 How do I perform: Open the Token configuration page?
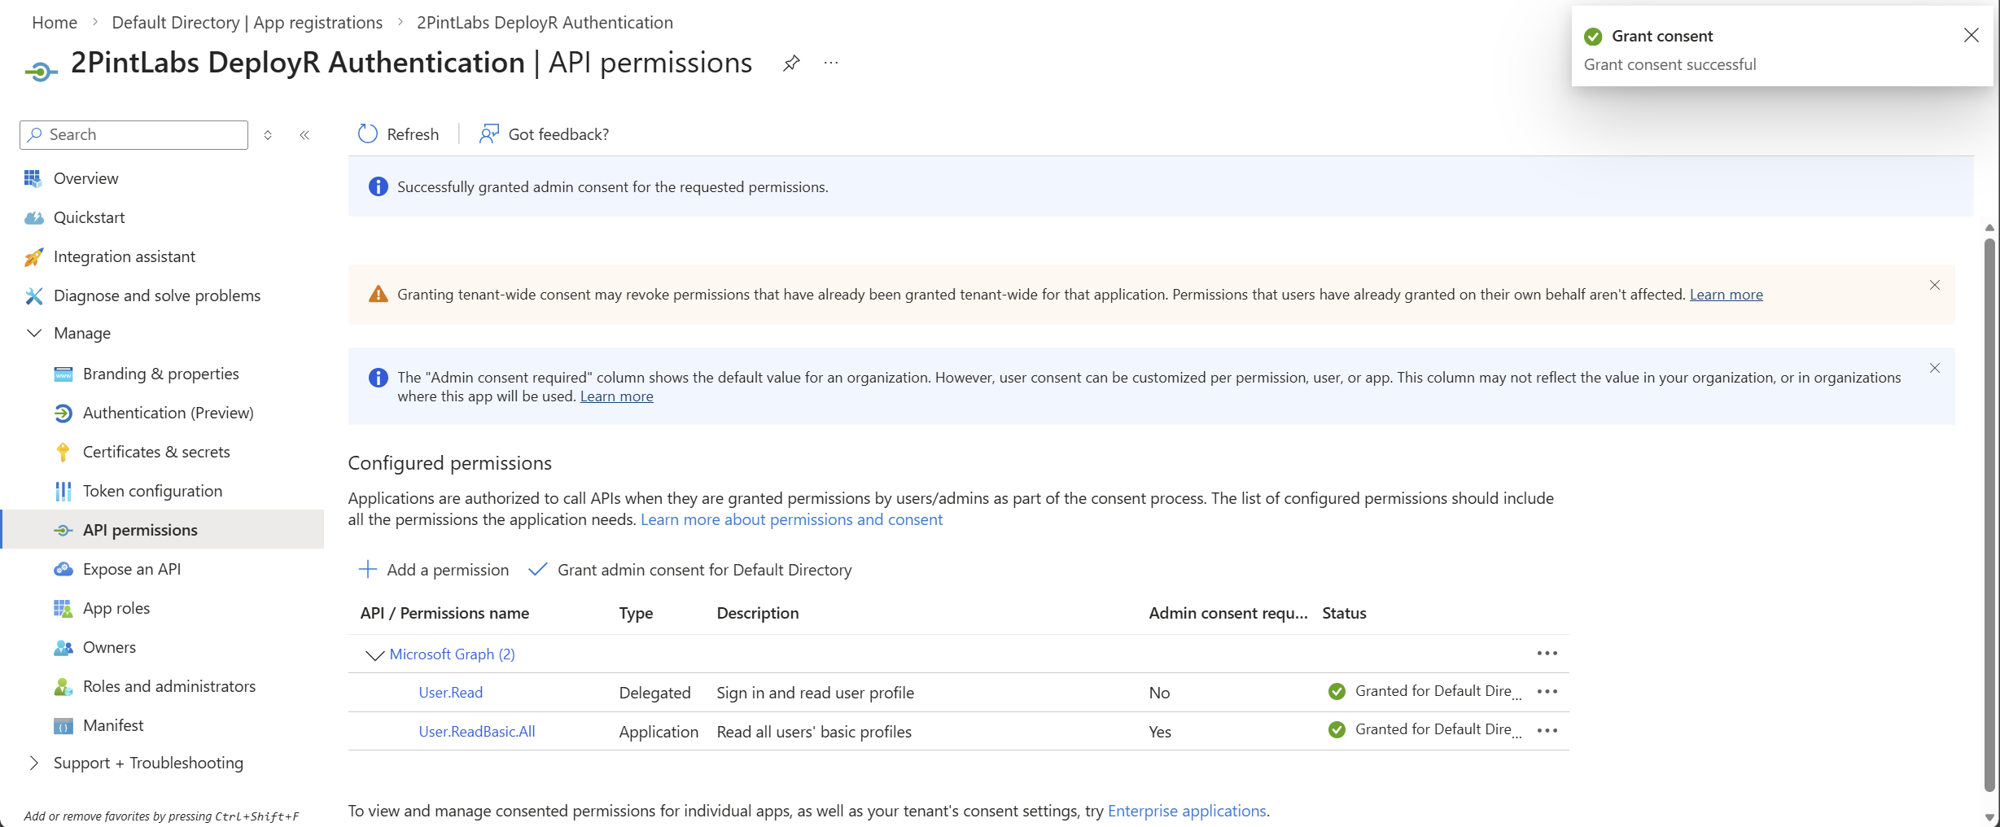pos(152,491)
